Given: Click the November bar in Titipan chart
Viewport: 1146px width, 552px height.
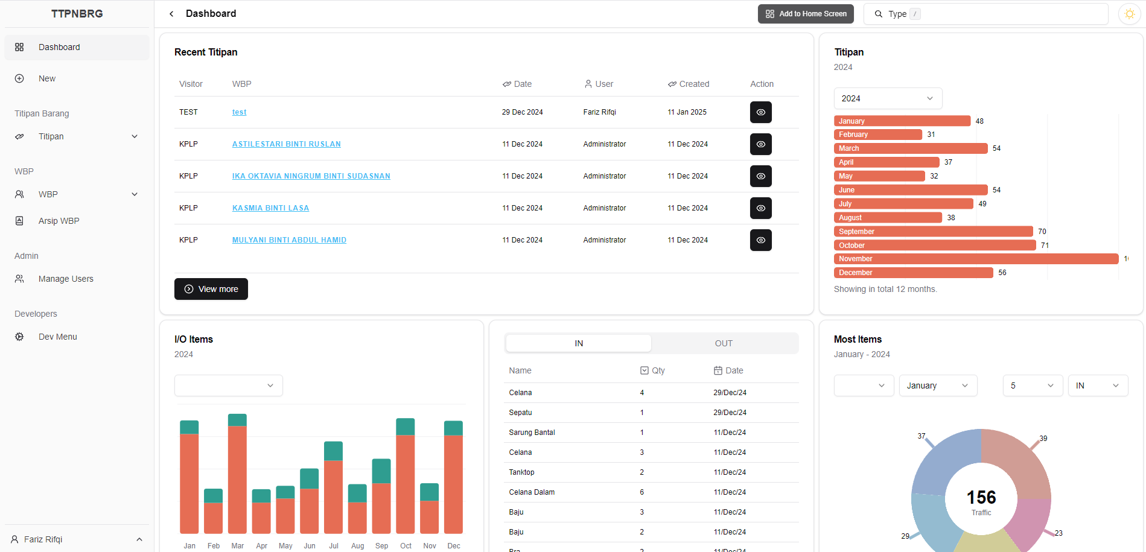Looking at the screenshot, I should [x=975, y=259].
